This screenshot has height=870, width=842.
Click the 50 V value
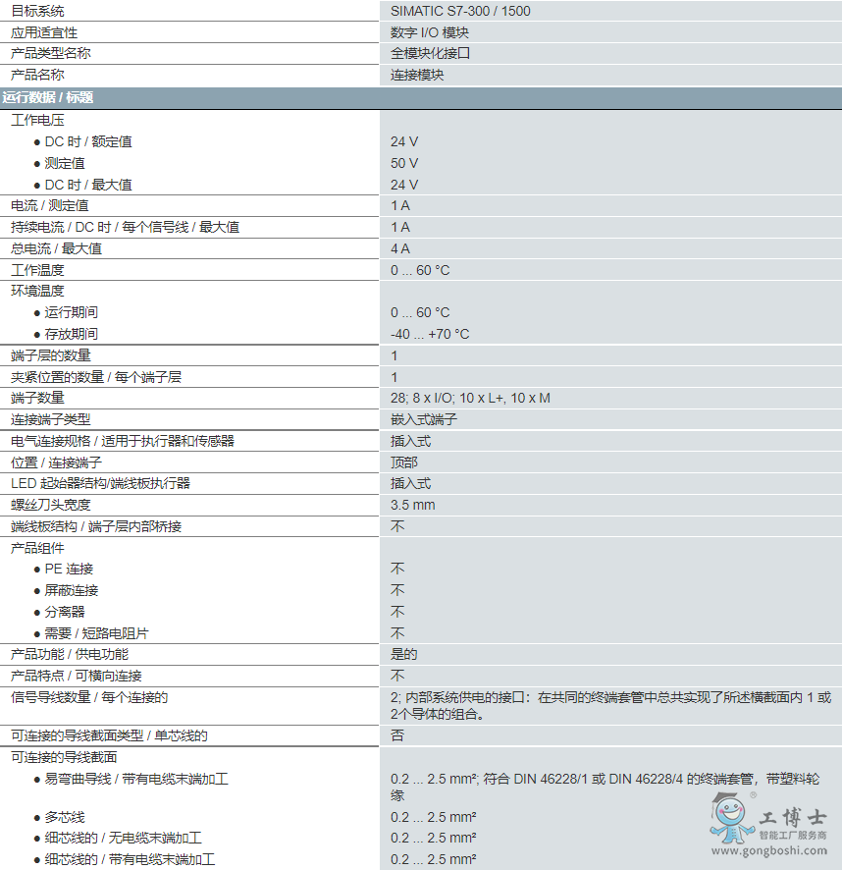(404, 163)
